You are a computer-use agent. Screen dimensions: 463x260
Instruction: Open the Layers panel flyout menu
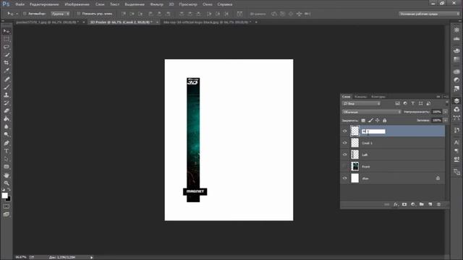(x=446, y=97)
